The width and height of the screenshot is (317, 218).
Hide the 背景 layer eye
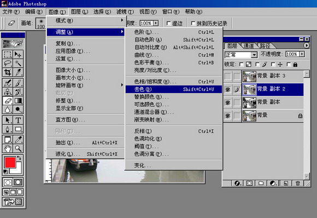(228, 116)
